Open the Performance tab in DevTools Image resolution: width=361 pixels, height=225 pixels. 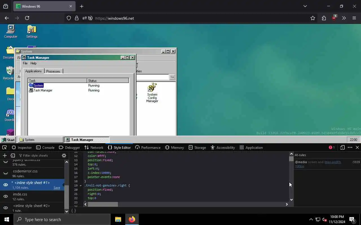[x=148, y=147]
